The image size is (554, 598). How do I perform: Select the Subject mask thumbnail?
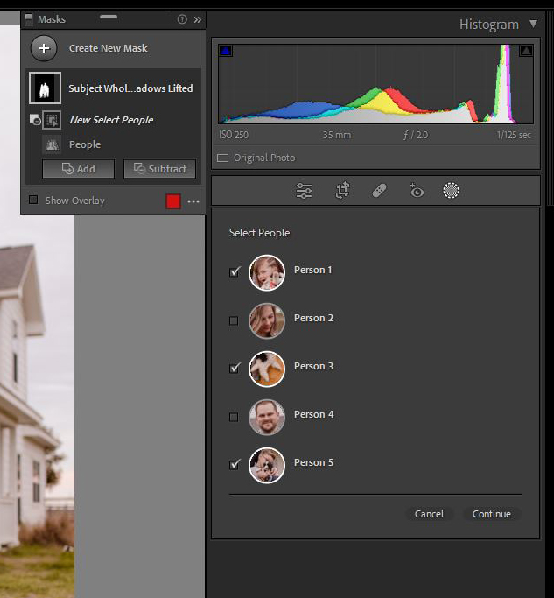pos(44,88)
